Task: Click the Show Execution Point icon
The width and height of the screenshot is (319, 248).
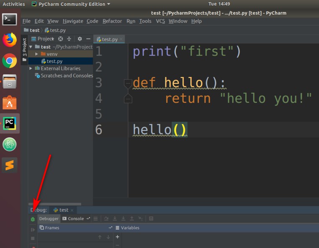Action: click(95, 219)
